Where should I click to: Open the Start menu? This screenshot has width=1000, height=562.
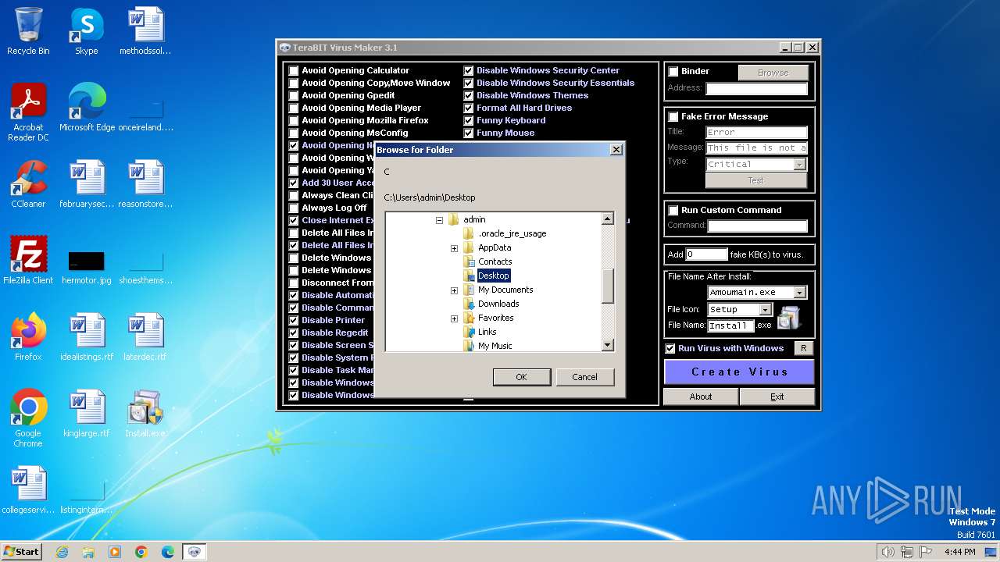point(22,552)
